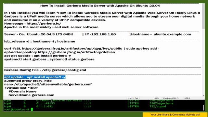This screenshot has height=117, width=208.
Task: Click the 'UTF-8' encoding status entry
Action: (x=187, y=98)
